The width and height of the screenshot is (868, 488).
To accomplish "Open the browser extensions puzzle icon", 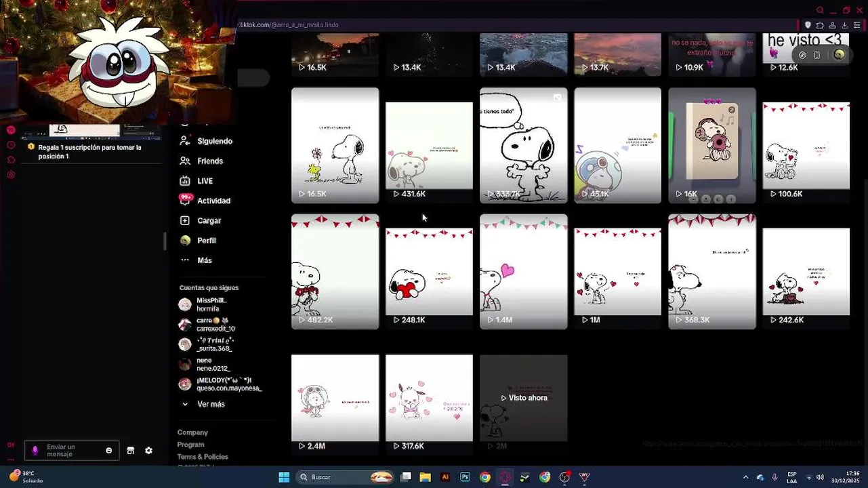I will click(820, 25).
